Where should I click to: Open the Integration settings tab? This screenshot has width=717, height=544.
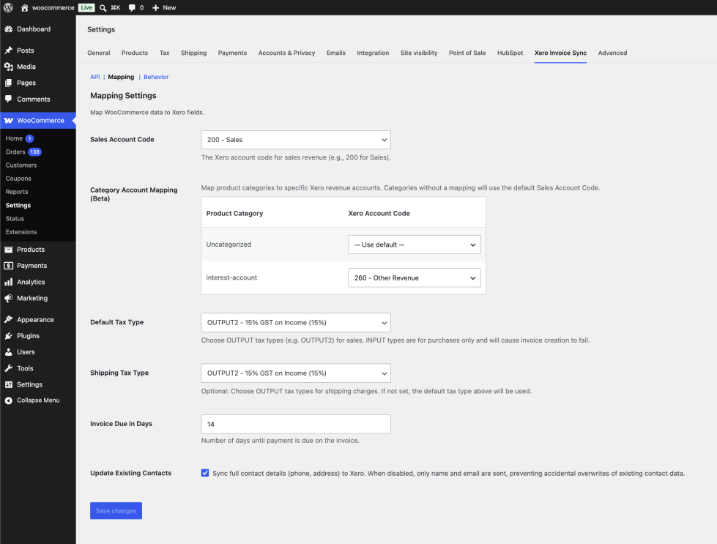373,53
